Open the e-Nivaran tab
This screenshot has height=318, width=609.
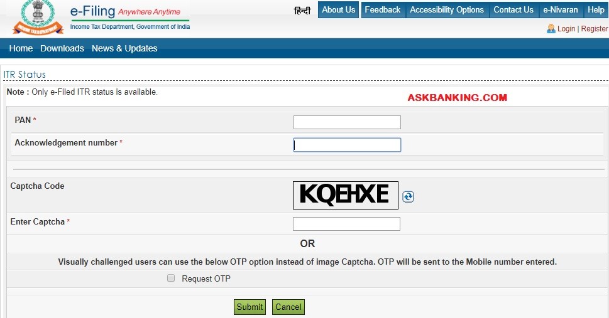pos(561,9)
